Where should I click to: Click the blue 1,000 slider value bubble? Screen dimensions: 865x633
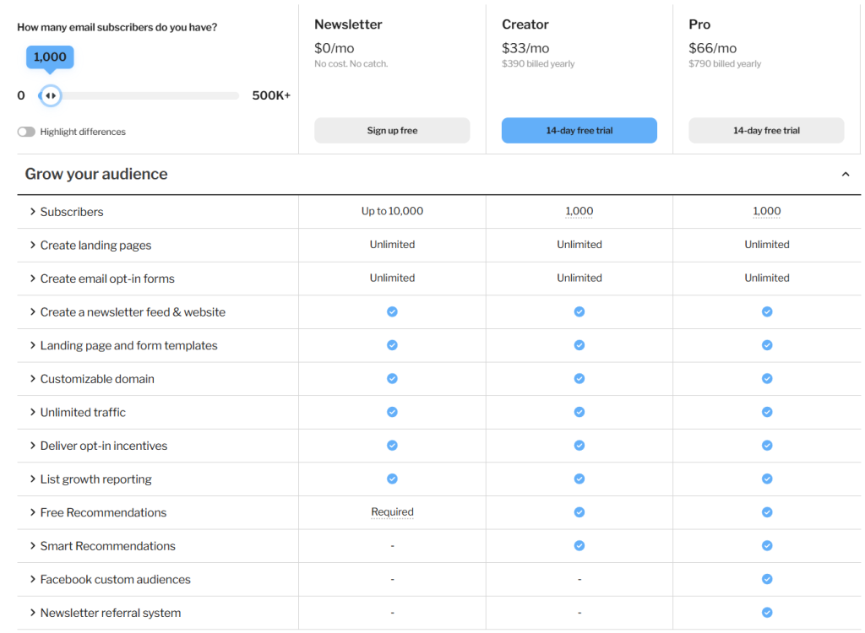50,57
